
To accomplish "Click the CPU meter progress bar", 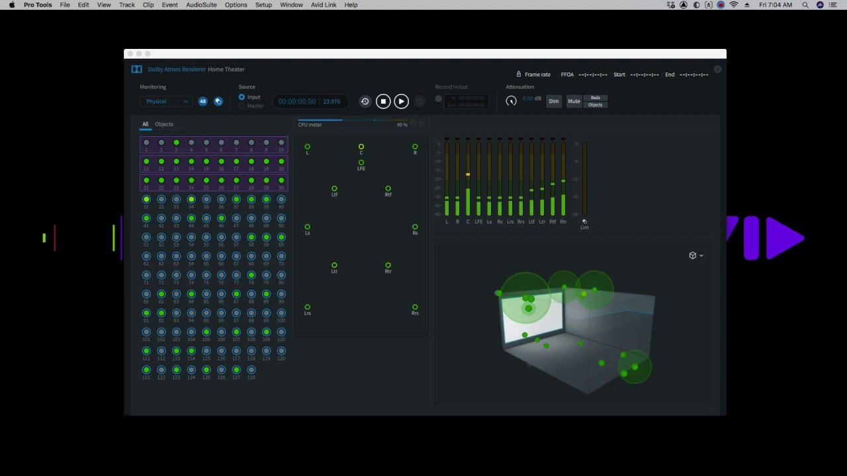I will pos(352,120).
